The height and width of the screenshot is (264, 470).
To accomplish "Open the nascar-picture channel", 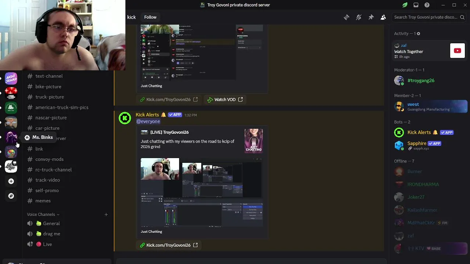I will pos(67,118).
